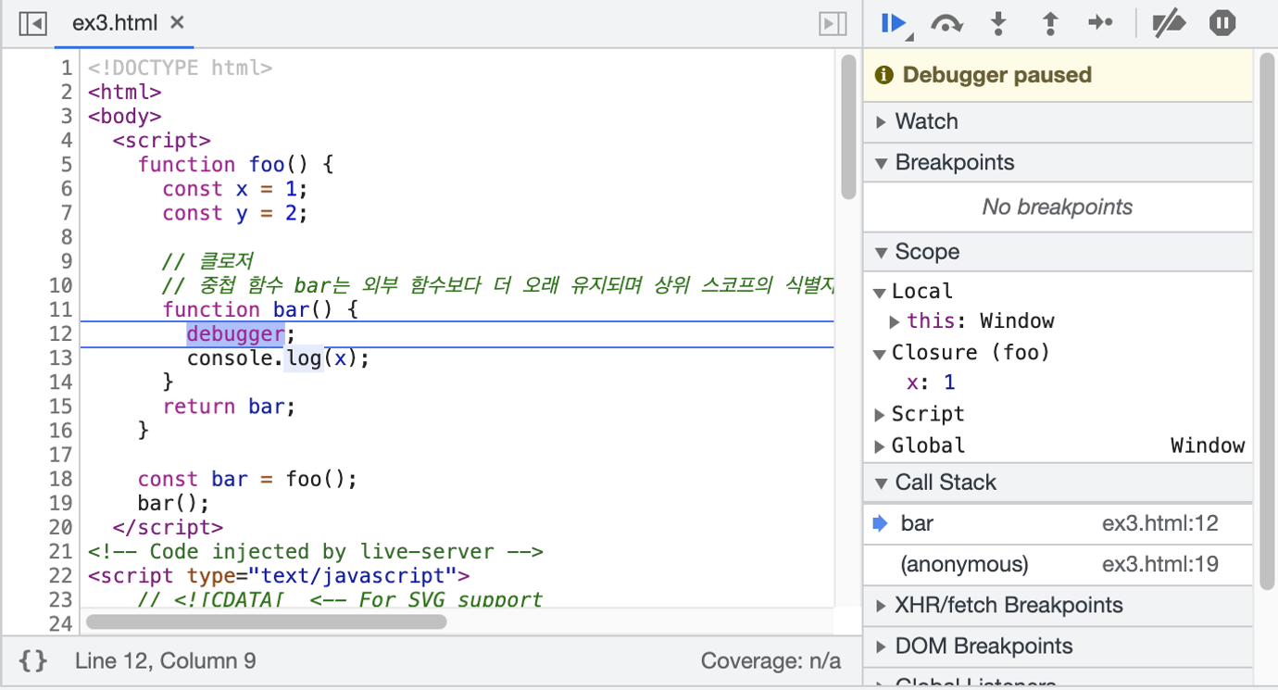The image size is (1278, 690).
Task: Click 'function foo() {' declaration
Action: (x=235, y=164)
